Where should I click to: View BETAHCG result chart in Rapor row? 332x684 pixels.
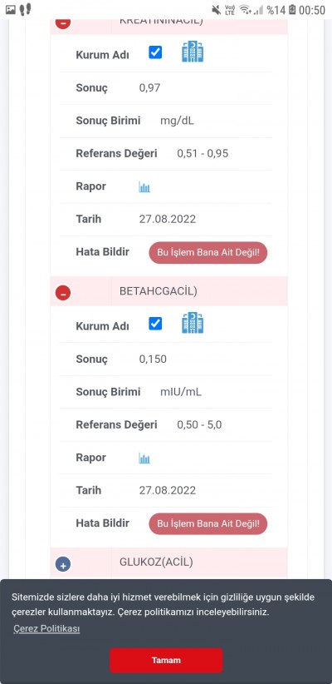144,458
